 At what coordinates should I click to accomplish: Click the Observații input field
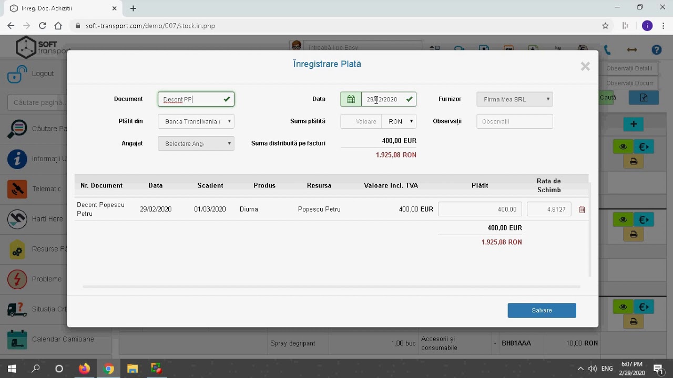point(515,121)
